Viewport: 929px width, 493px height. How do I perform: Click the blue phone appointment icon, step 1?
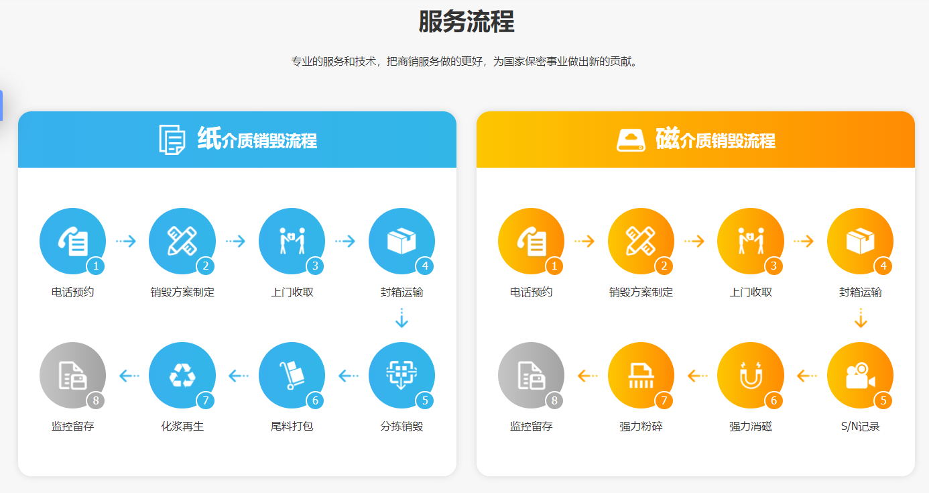(73, 241)
